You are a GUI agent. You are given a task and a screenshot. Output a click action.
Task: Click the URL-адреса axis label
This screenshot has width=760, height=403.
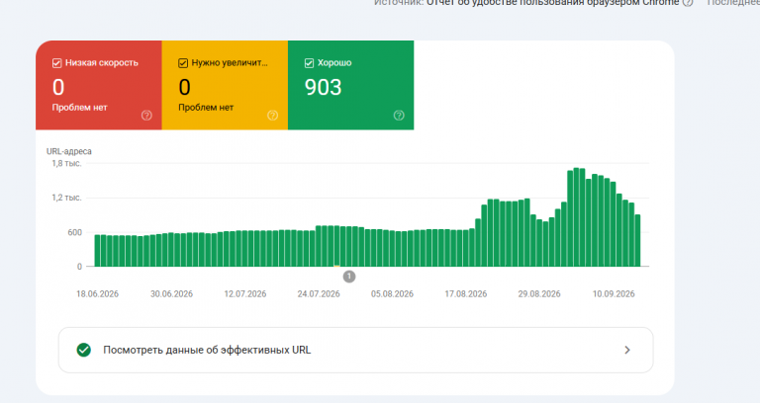pos(69,151)
